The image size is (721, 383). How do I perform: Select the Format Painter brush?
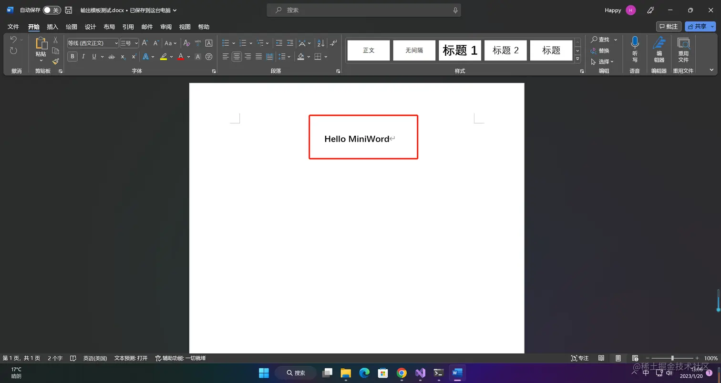pos(55,61)
